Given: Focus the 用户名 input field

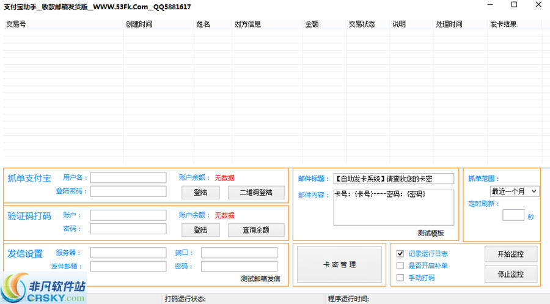Looking at the screenshot, I should [x=128, y=177].
